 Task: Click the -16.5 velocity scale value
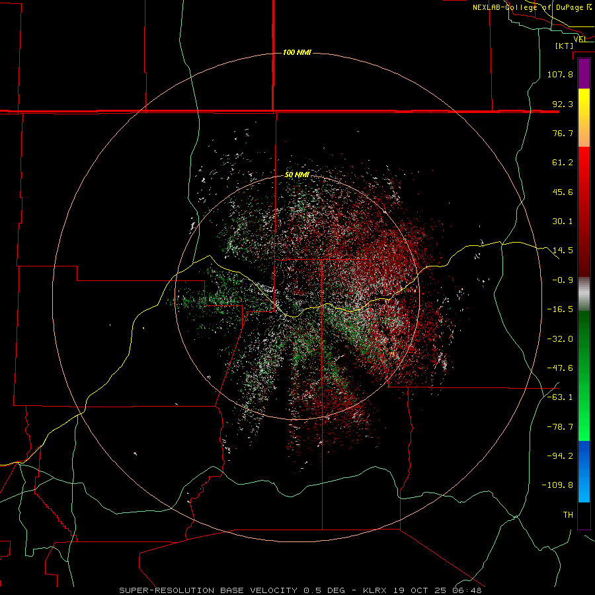(560, 309)
